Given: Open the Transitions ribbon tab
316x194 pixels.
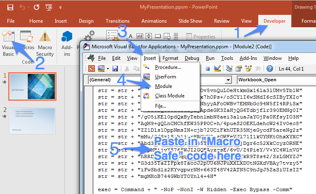Looking at the screenshot, I should point(118,21).
